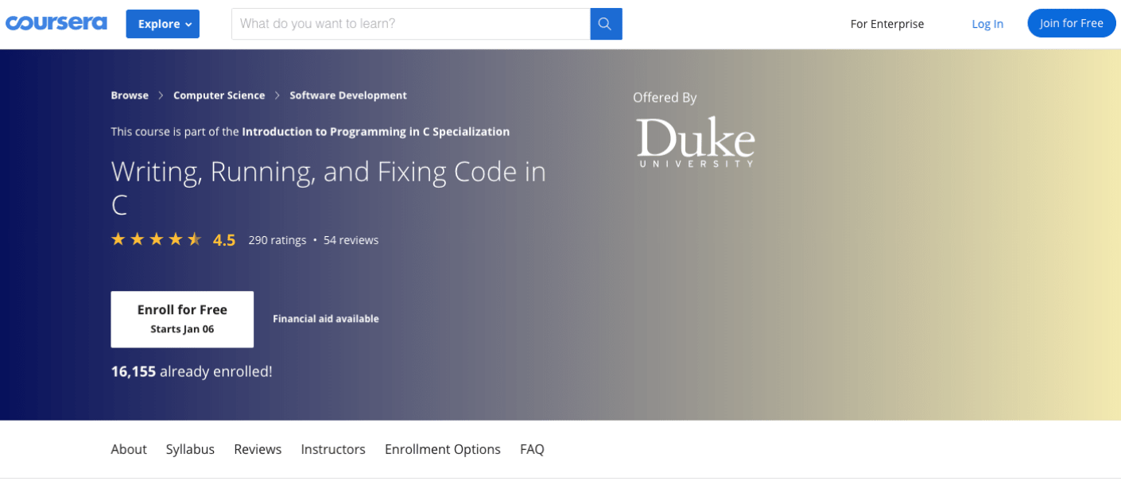The image size is (1121, 481).
Task: View the Enrollment Options tab
Action: pyautogui.click(x=442, y=449)
